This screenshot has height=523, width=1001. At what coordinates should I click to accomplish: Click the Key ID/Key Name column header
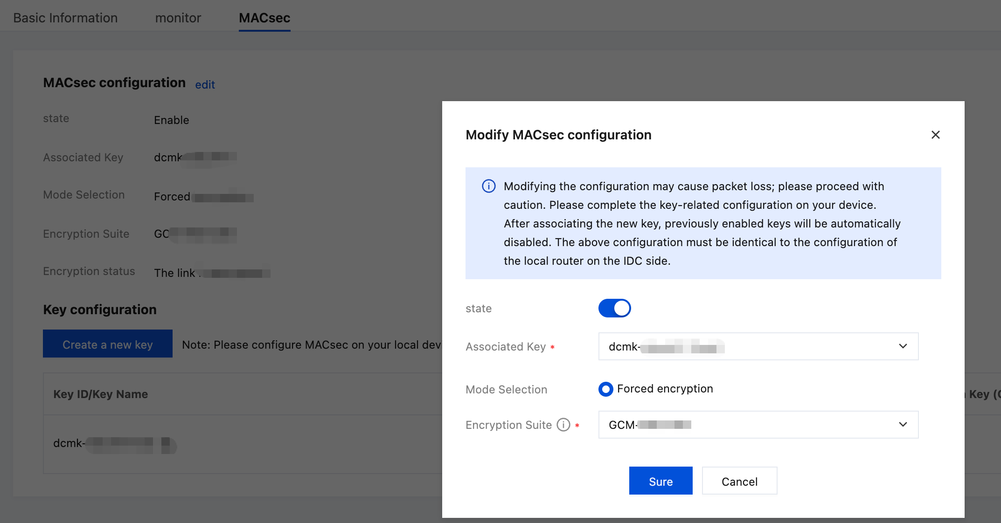click(100, 394)
